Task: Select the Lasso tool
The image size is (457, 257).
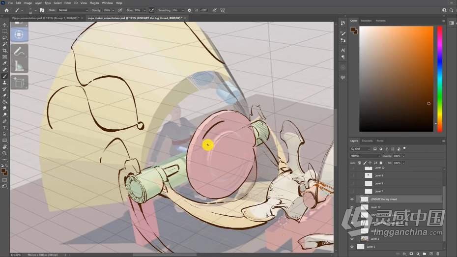Action: (x=5, y=37)
